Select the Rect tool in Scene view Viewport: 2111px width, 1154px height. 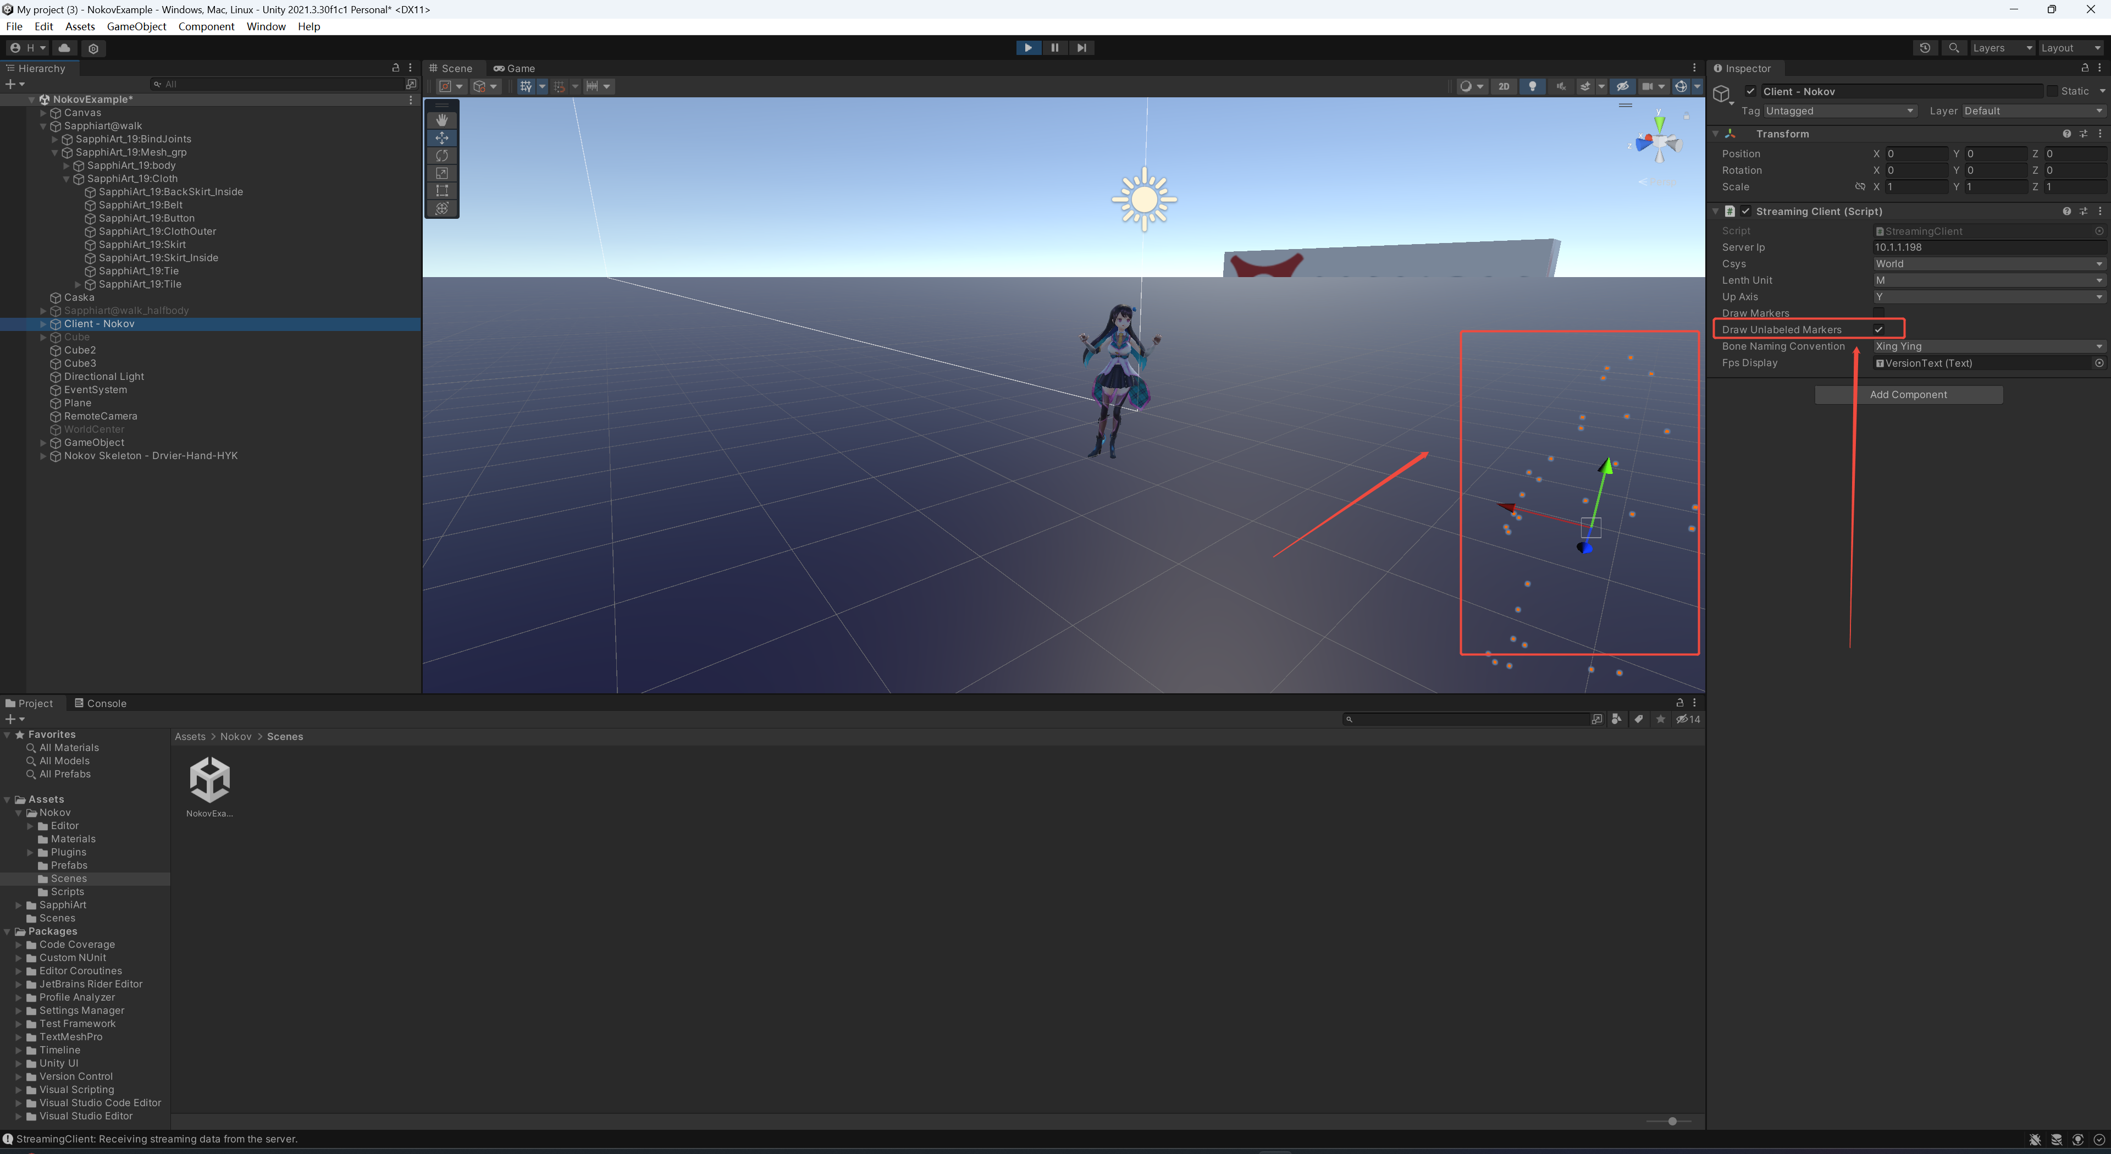click(x=441, y=190)
